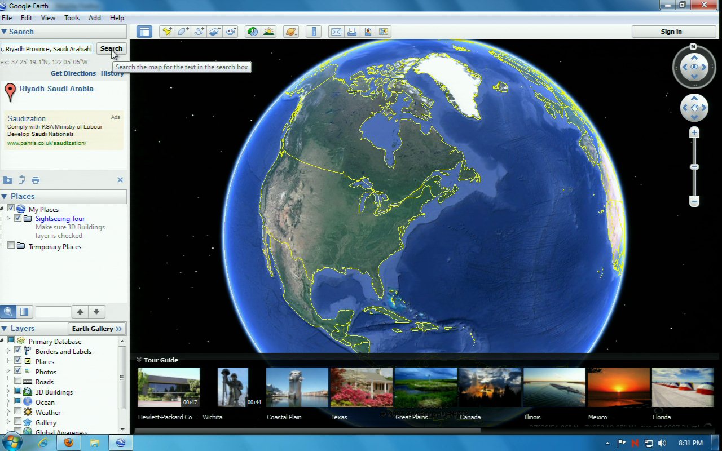Expand the 3D Buildings layer tree
722x451 pixels.
[x=8, y=392]
